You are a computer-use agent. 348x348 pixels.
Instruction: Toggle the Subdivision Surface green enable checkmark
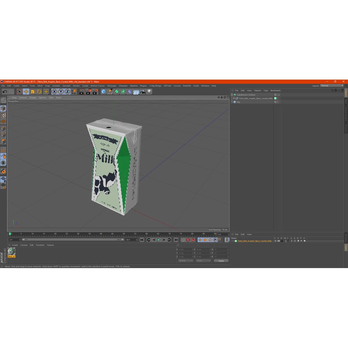pyautogui.click(x=279, y=95)
